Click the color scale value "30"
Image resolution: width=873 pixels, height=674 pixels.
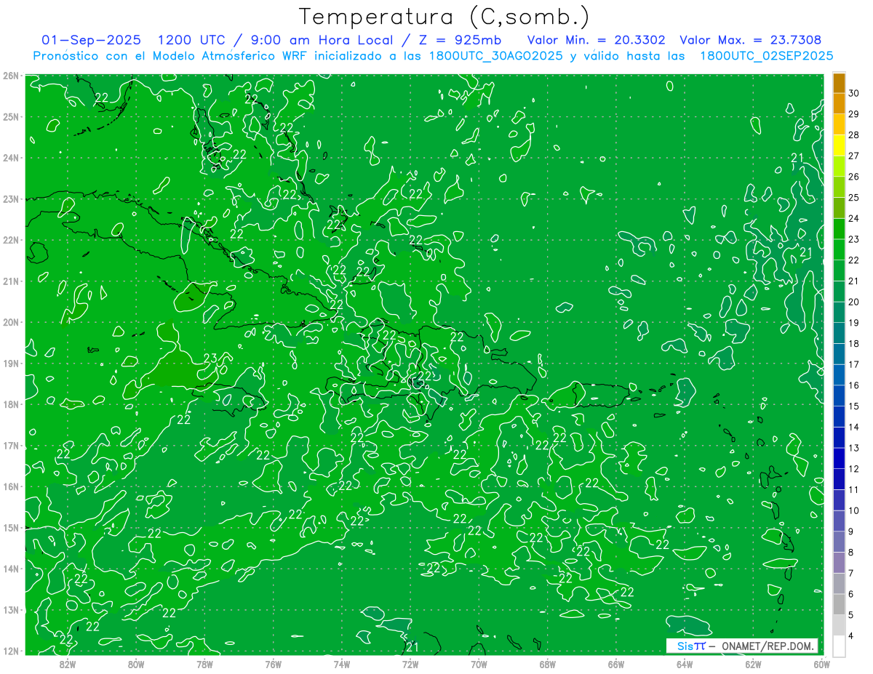pos(854,93)
